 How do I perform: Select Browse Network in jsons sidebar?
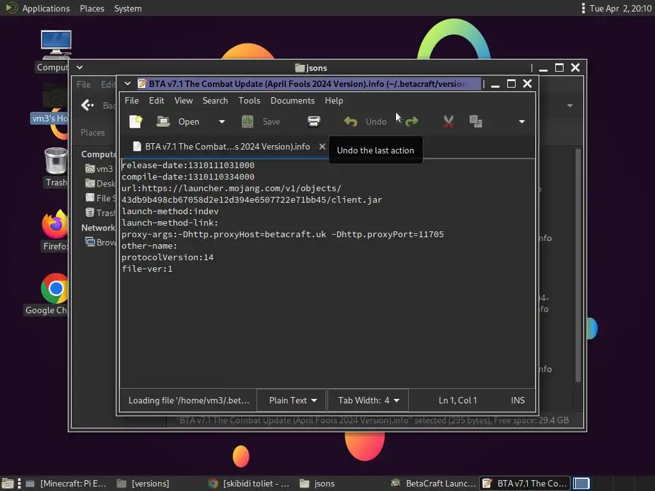(x=100, y=242)
